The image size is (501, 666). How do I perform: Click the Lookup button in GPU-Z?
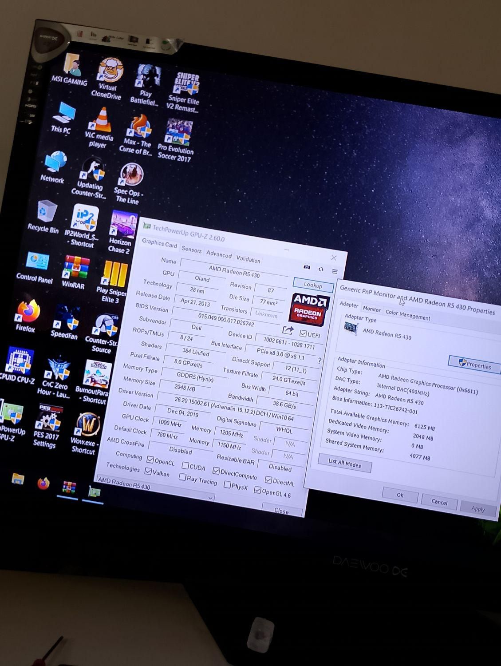point(313,285)
